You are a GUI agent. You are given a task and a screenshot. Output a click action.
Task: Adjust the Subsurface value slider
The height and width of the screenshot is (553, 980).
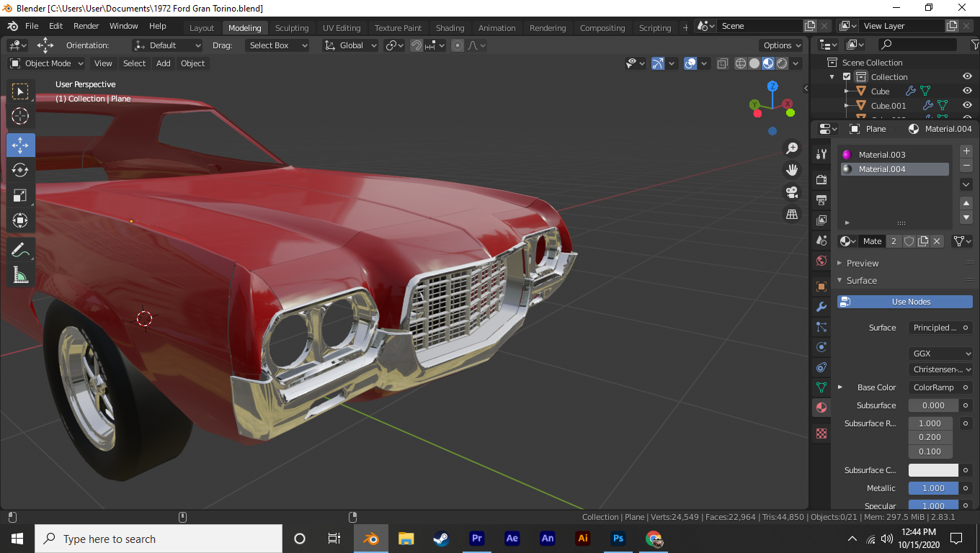[x=934, y=405]
